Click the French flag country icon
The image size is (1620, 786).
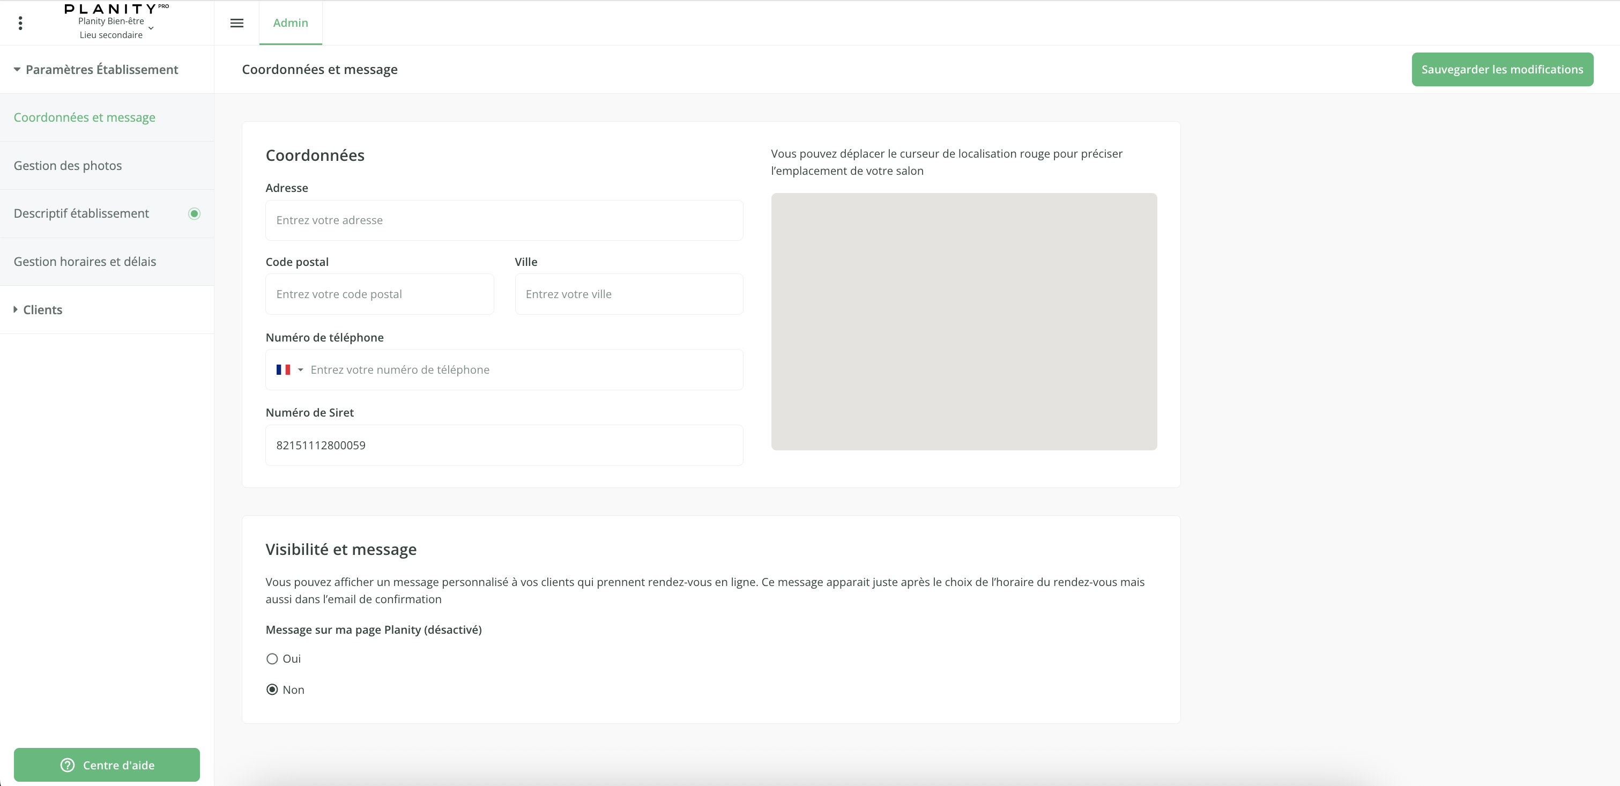click(x=283, y=370)
